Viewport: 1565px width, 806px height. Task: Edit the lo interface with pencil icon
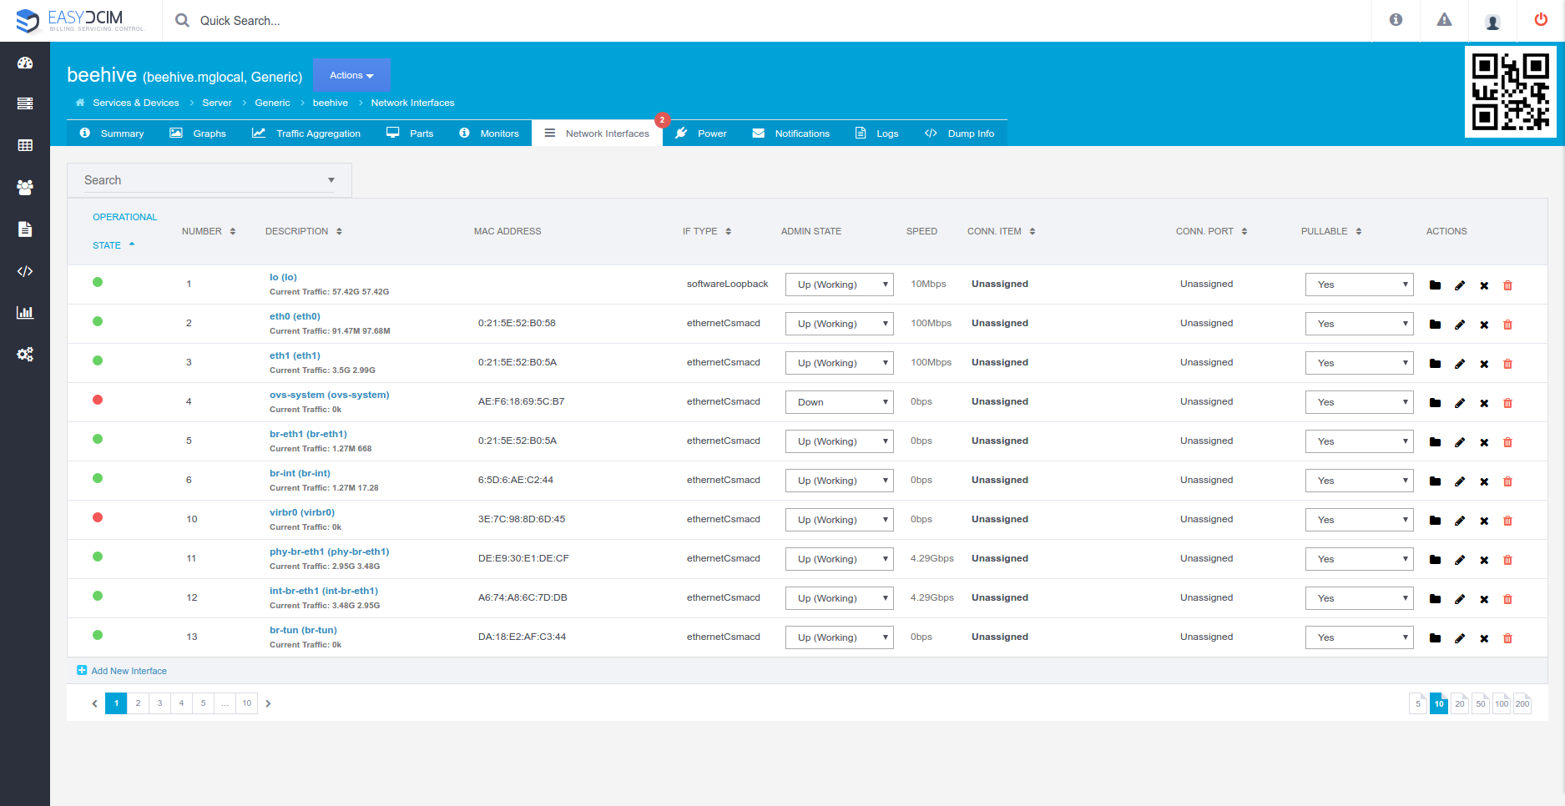point(1460,285)
